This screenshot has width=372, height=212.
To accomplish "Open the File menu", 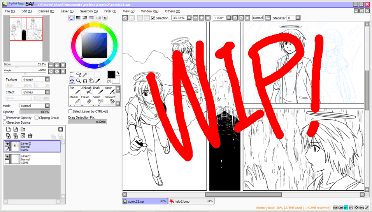I will click(10, 11).
